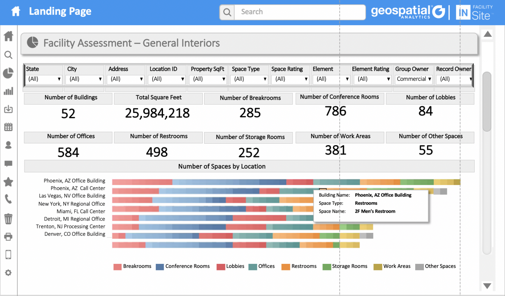The image size is (505, 296).
Task: Click the Restrooms legend swatch
Action: tap(286, 267)
